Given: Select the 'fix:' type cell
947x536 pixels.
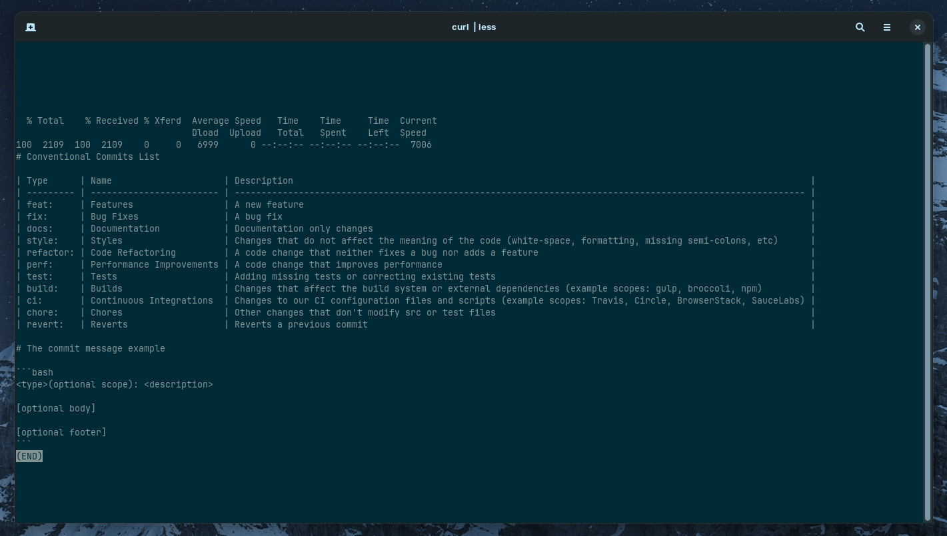Looking at the screenshot, I should pyautogui.click(x=37, y=217).
